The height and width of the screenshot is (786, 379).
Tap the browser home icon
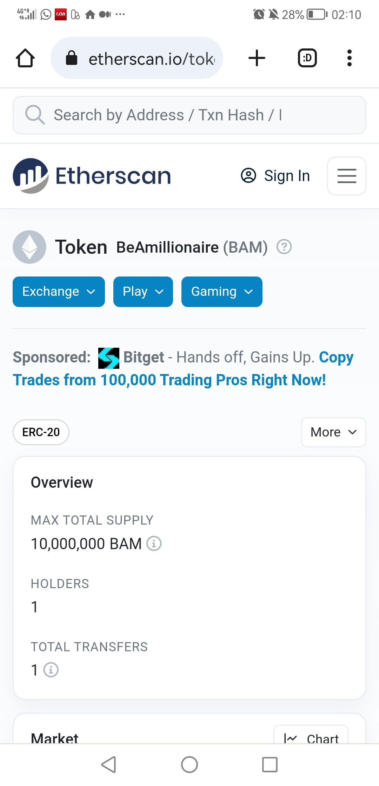(25, 58)
